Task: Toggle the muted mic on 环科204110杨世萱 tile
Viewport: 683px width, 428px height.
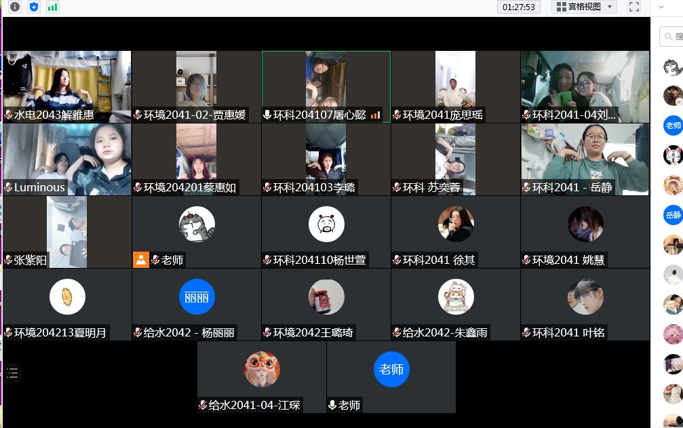Action: pyautogui.click(x=267, y=260)
